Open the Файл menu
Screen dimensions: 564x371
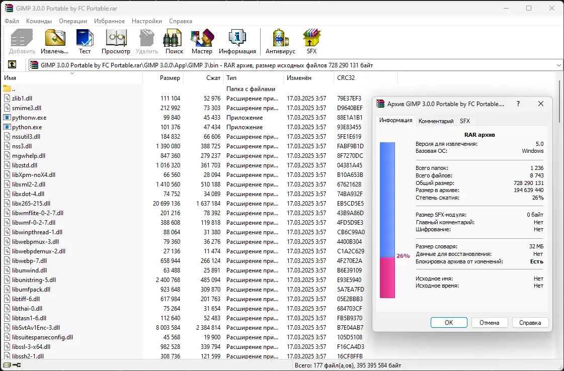coord(12,21)
